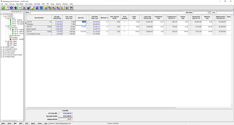The image size is (234, 125).
Task: Open the Reports menu
Action: pos(58,4)
